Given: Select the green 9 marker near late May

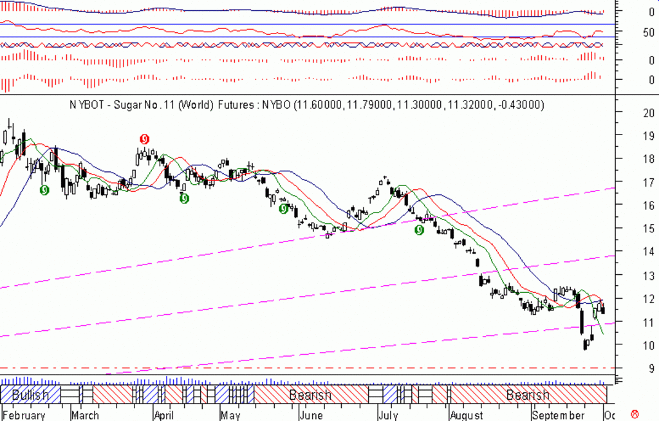Looking at the screenshot, I should coord(284,209).
